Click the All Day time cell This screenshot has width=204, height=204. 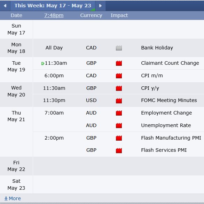click(x=54, y=48)
